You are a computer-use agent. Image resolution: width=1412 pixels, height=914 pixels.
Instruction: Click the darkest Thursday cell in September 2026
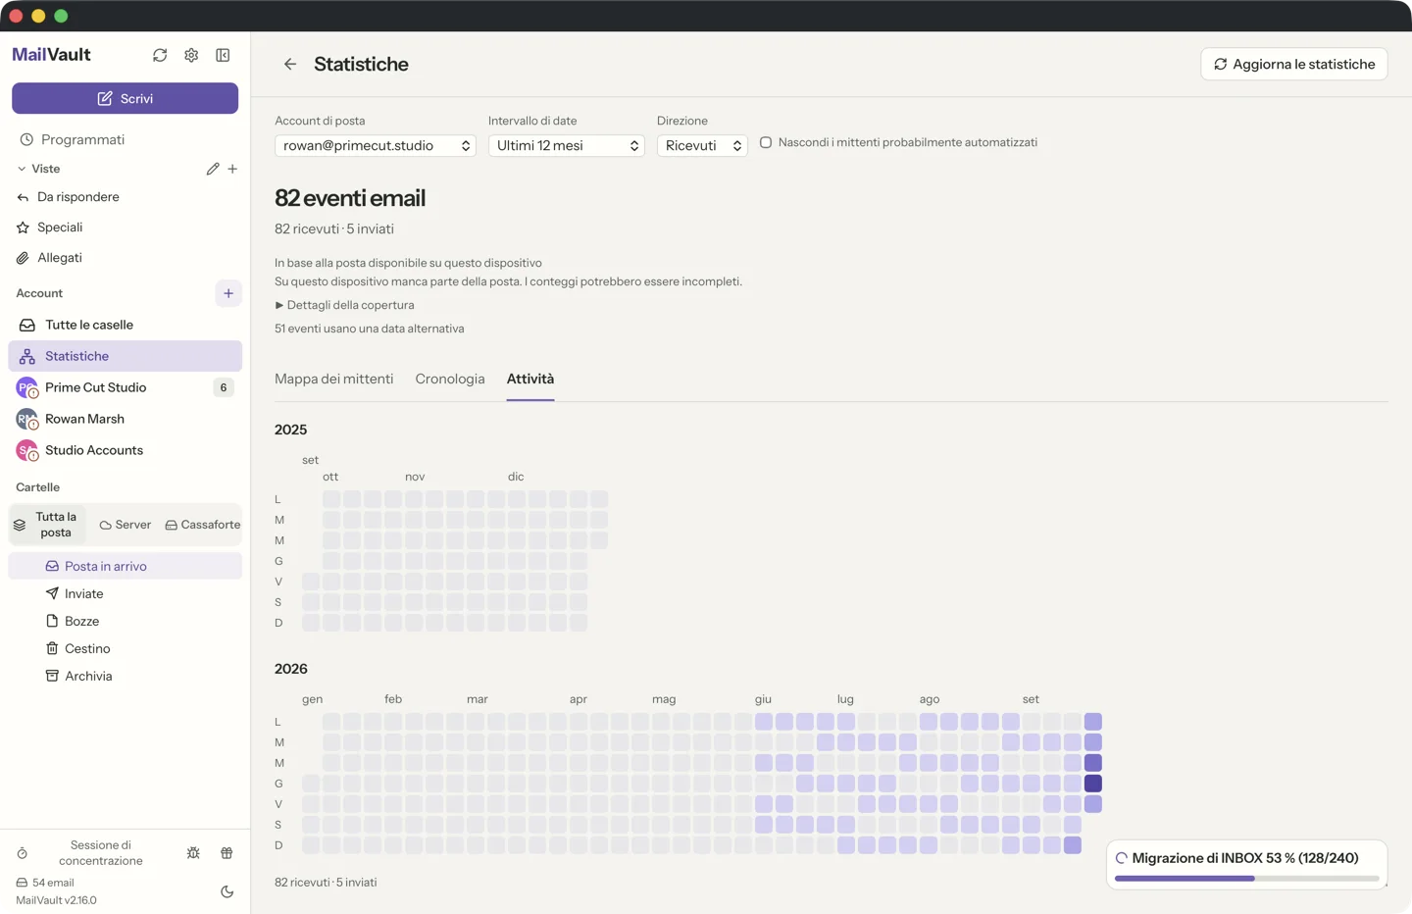pyautogui.click(x=1093, y=784)
